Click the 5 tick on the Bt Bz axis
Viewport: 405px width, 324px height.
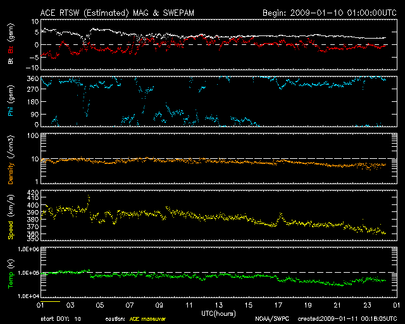coord(37,32)
